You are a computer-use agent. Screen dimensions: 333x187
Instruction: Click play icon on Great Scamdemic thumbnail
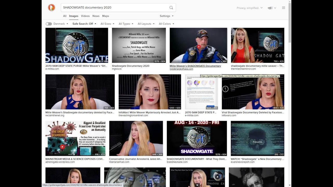[x=62, y=147]
